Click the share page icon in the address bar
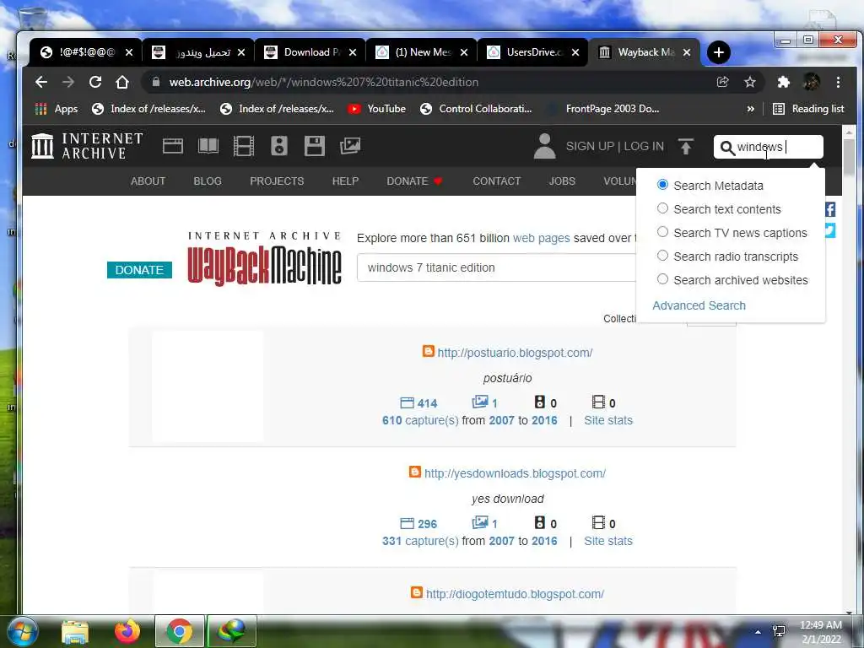This screenshot has height=648, width=864. [722, 82]
